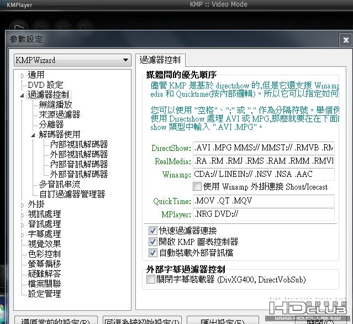353x324 pixels.
Task: Uncheck 開啟 KMP 圖表控制器
Action: 152,242
